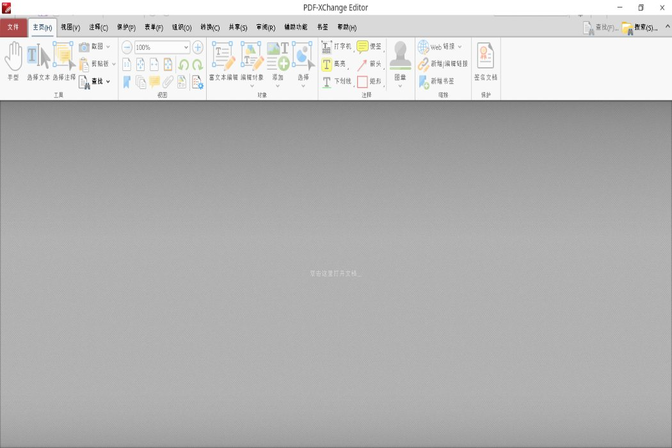
Task: Click the Add Bookmark (新增书签) button
Action: pyautogui.click(x=436, y=81)
